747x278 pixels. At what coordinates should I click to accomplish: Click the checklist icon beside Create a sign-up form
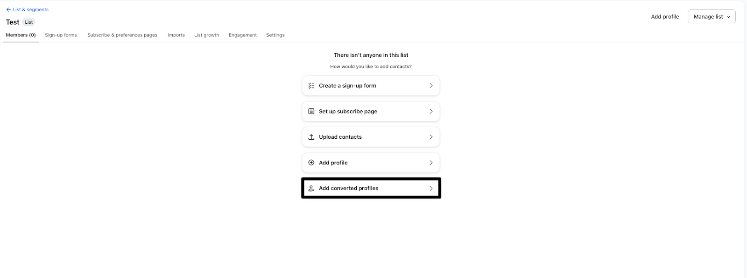tap(311, 86)
